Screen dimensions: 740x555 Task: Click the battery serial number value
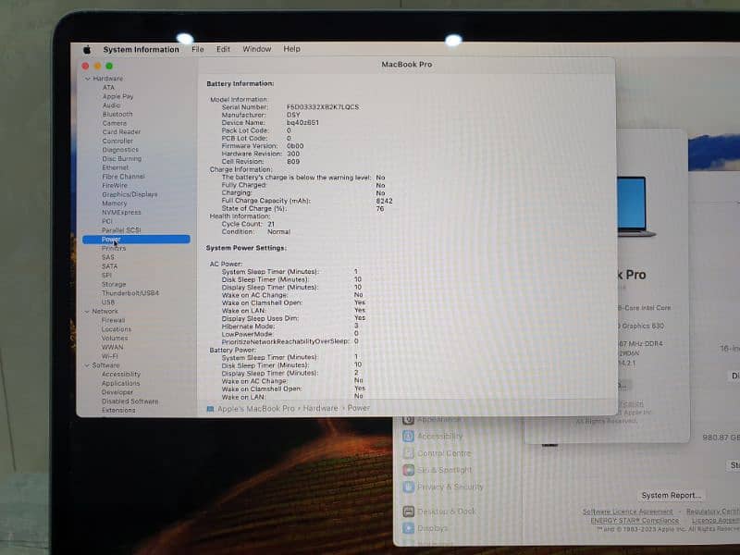click(323, 107)
